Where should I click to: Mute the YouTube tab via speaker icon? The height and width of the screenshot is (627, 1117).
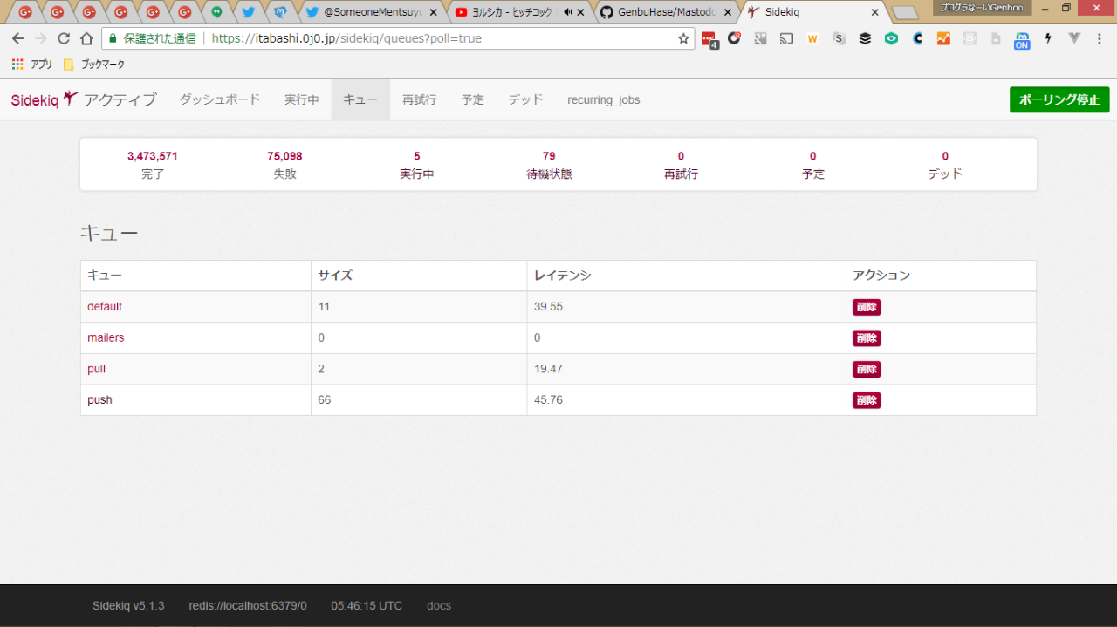click(567, 12)
